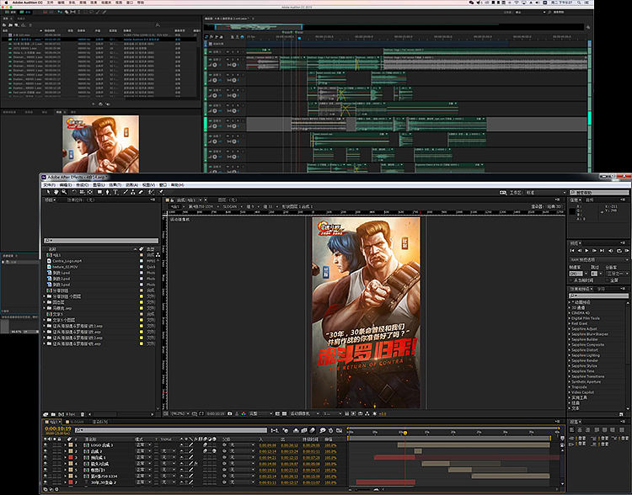Toggle audio mute in Preview panel
Viewport: 632px width, 495px height.
click(x=611, y=251)
